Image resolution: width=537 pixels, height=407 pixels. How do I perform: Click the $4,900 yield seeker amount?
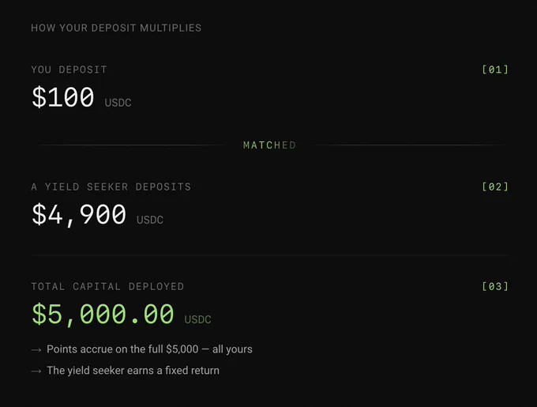click(79, 215)
